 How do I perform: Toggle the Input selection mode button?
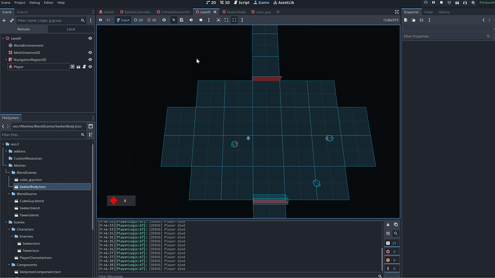[x=123, y=20]
